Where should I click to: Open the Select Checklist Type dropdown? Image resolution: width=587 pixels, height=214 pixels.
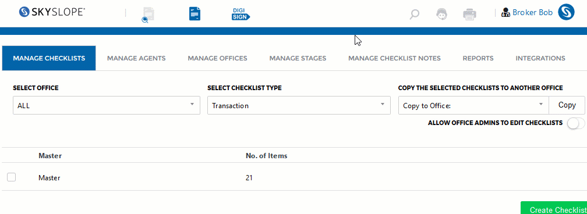(x=299, y=105)
